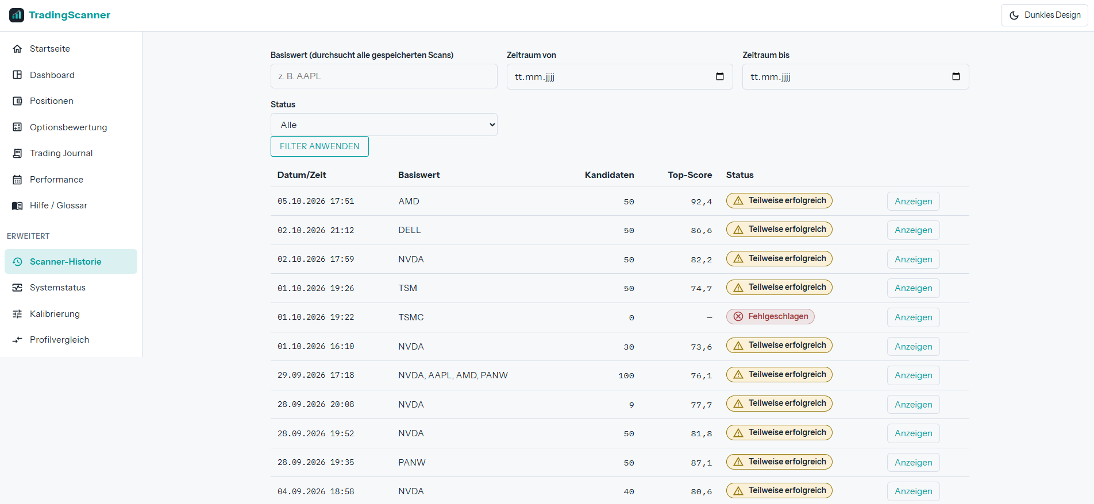The image size is (1094, 504).
Task: Click the Zeitraum von date field
Action: (x=619, y=76)
